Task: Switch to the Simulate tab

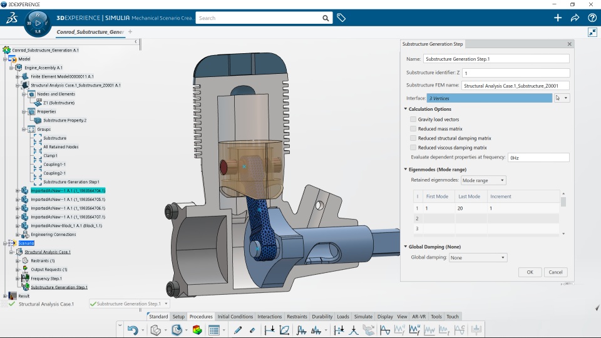Action: 363,317
